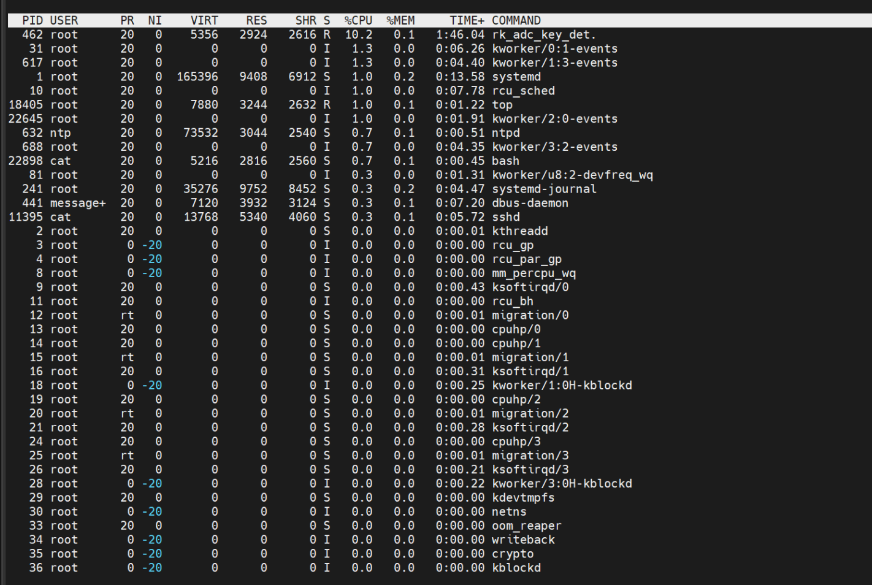Image resolution: width=872 pixels, height=585 pixels.
Task: Click the PID 462 cell
Action: tap(33, 34)
